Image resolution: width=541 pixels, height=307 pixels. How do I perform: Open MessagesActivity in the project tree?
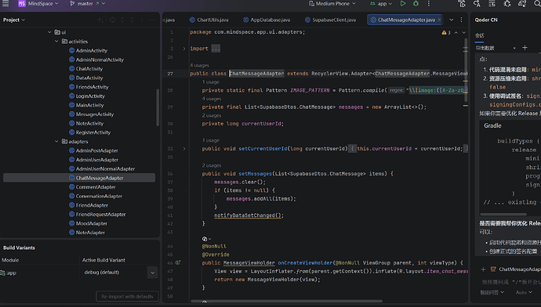click(x=95, y=114)
